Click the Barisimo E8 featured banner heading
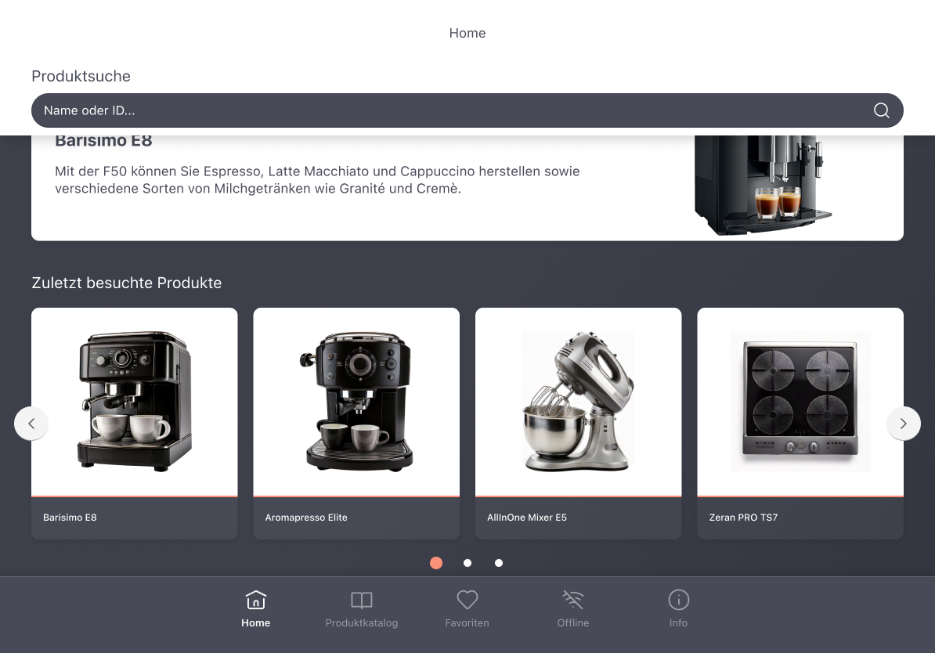 (x=103, y=142)
